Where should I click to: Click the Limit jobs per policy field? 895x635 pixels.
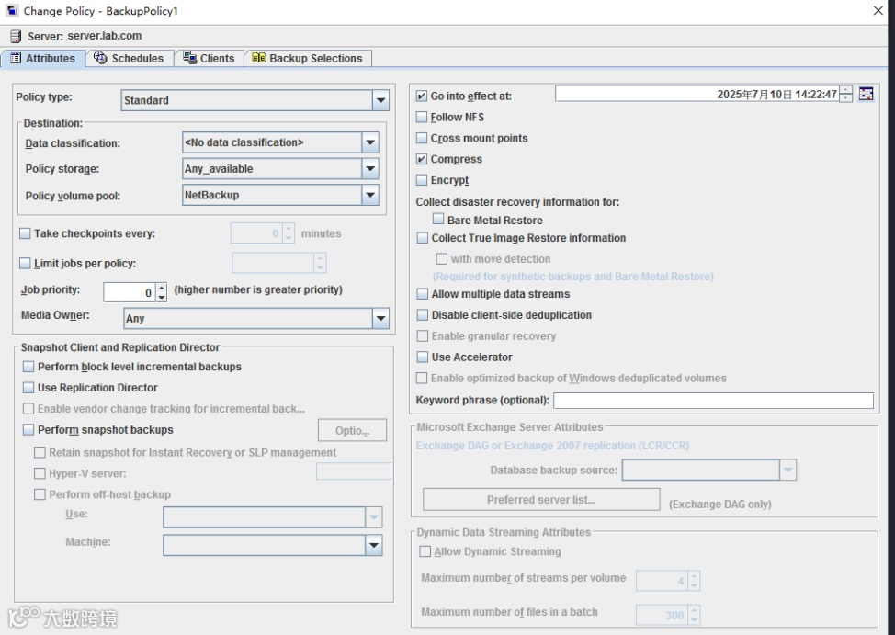tap(273, 263)
